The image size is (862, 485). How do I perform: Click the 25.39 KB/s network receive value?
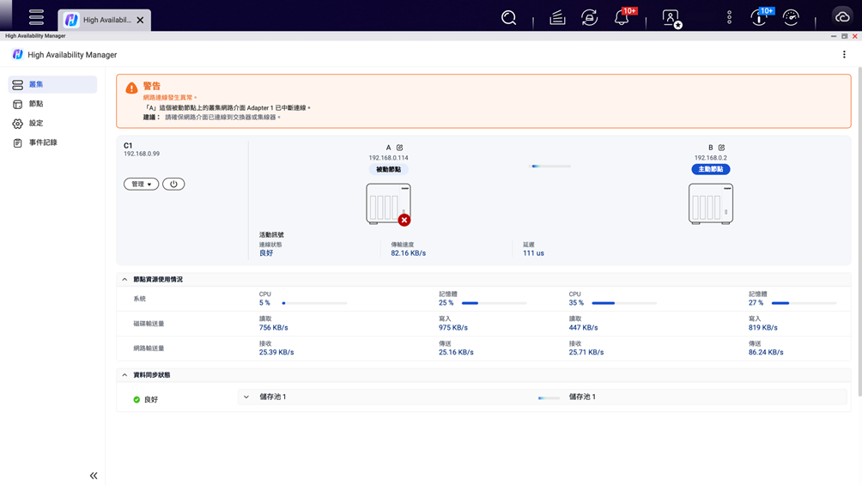[276, 353]
